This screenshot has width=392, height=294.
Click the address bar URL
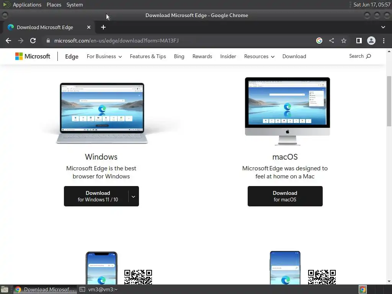[116, 41]
